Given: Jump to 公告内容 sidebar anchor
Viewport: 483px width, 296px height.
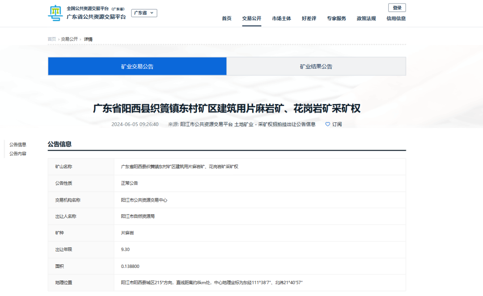Looking at the screenshot, I should coord(18,154).
